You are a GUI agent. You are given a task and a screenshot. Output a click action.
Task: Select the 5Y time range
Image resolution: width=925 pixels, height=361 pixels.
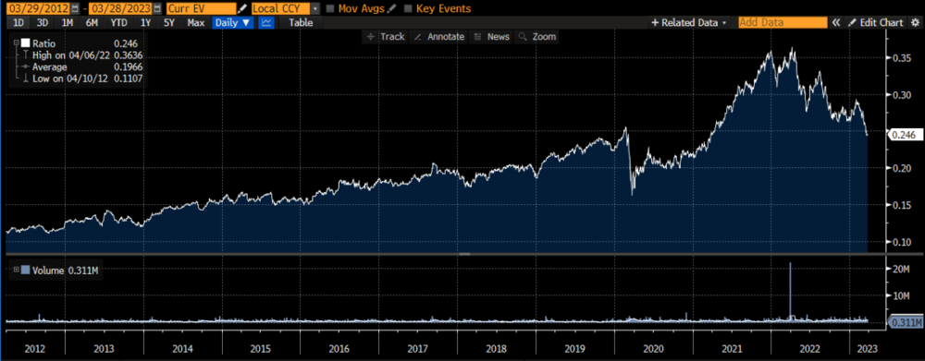[x=169, y=22]
